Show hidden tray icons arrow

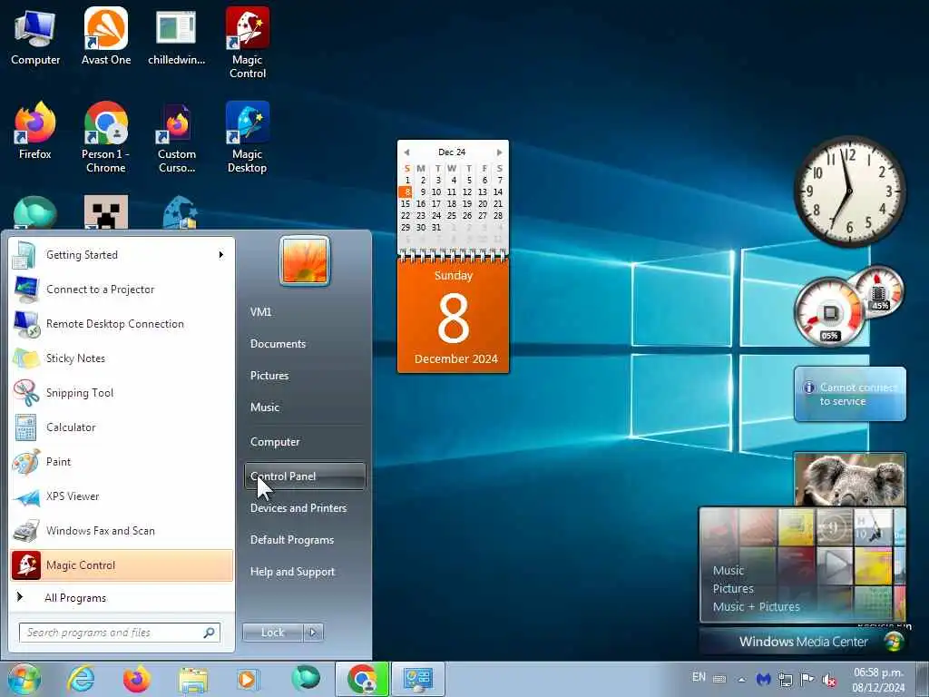click(741, 679)
